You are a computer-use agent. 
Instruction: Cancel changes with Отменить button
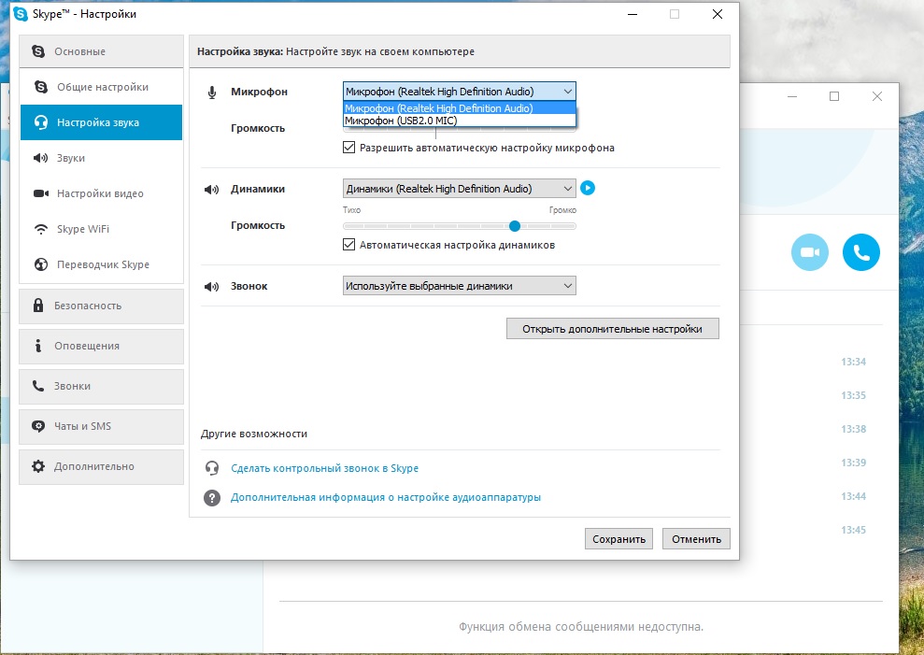(x=696, y=539)
